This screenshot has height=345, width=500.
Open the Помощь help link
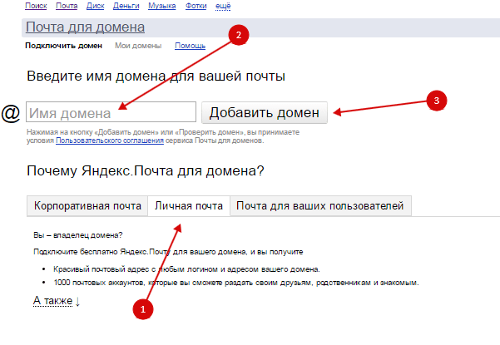click(190, 46)
